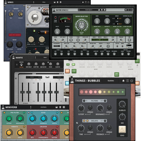Click Miniverb trash icon
The height and width of the screenshot is (141, 141).
click(60, 107)
